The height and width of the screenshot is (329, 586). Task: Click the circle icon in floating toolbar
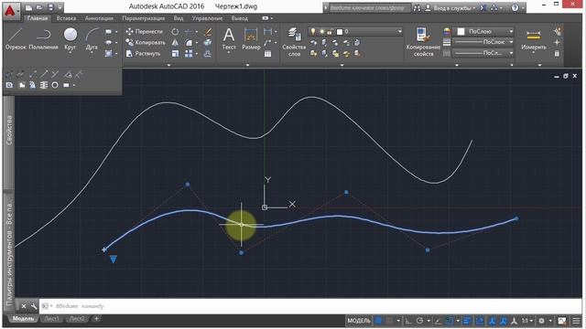point(55,85)
